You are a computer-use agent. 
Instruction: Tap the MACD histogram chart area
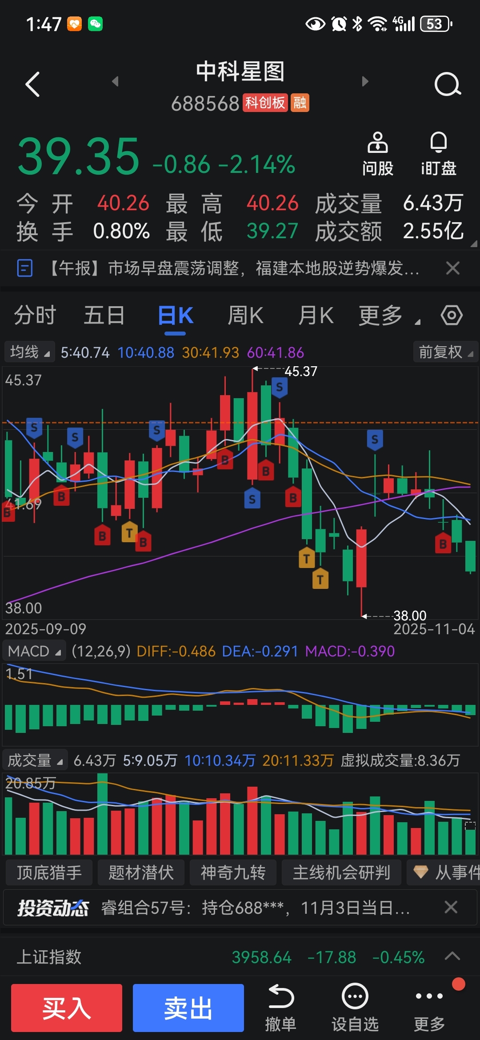(240, 704)
